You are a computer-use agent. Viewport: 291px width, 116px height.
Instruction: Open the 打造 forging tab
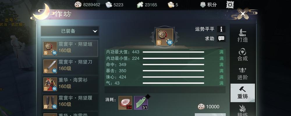[243, 35]
